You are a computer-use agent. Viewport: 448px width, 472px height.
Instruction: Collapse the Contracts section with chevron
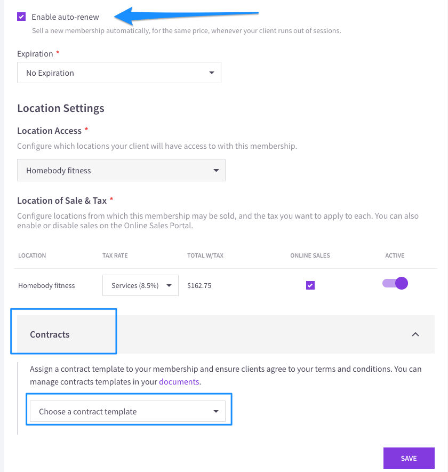(x=415, y=334)
